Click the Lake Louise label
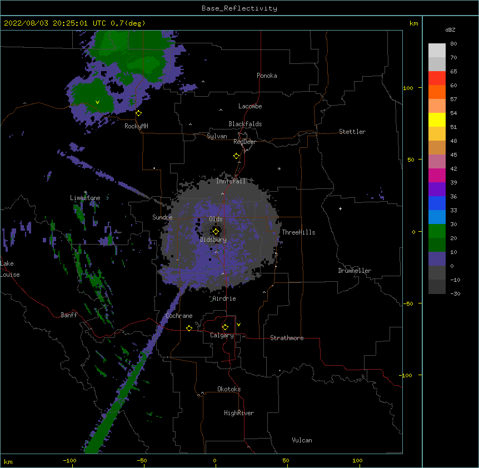Viewport: 479px width, 468px height. pyautogui.click(x=10, y=269)
